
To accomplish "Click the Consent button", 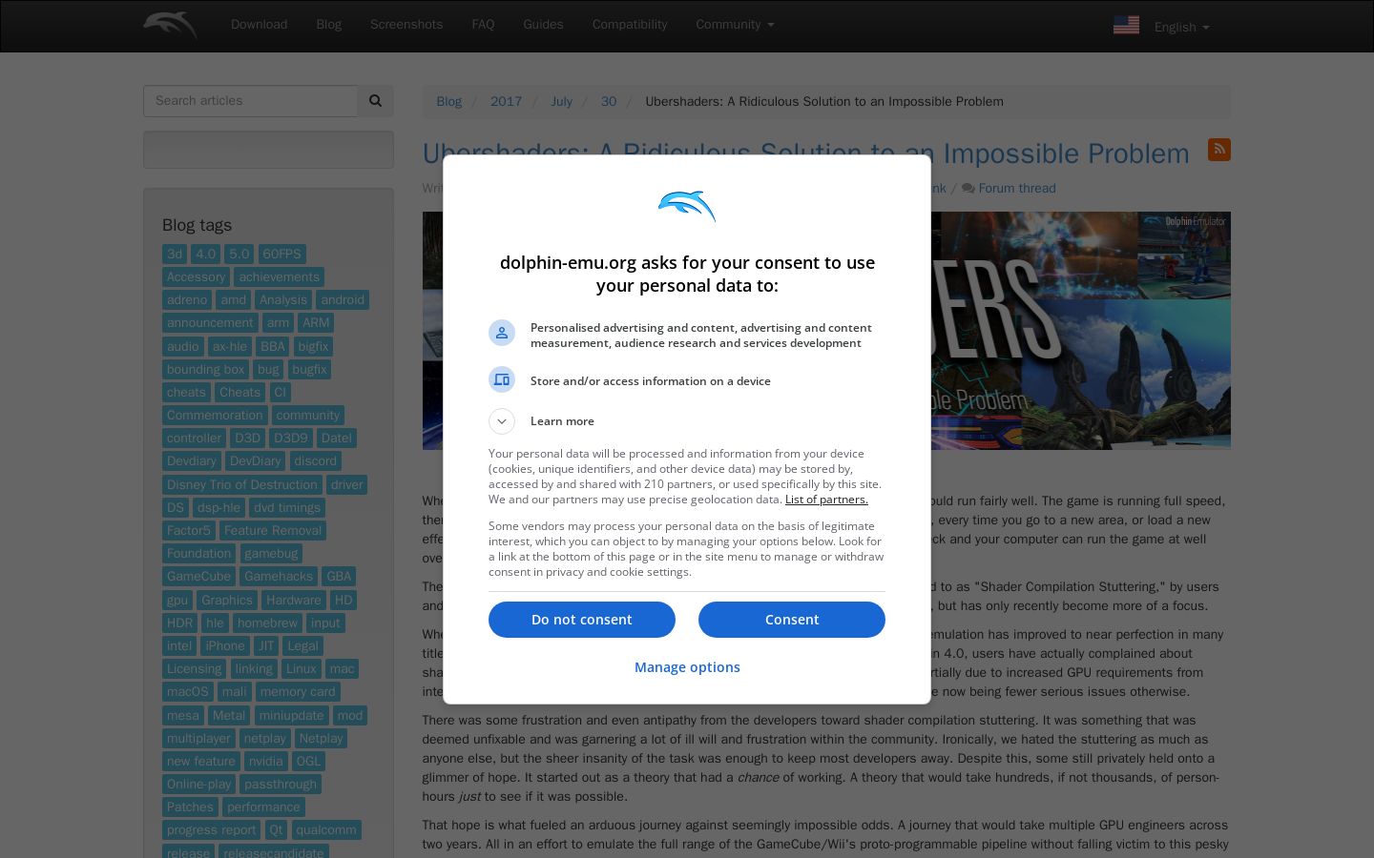I will [792, 620].
